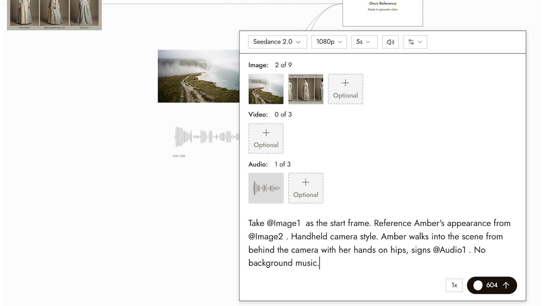Open the Seedance 2.0 model dropdown

click(x=277, y=42)
